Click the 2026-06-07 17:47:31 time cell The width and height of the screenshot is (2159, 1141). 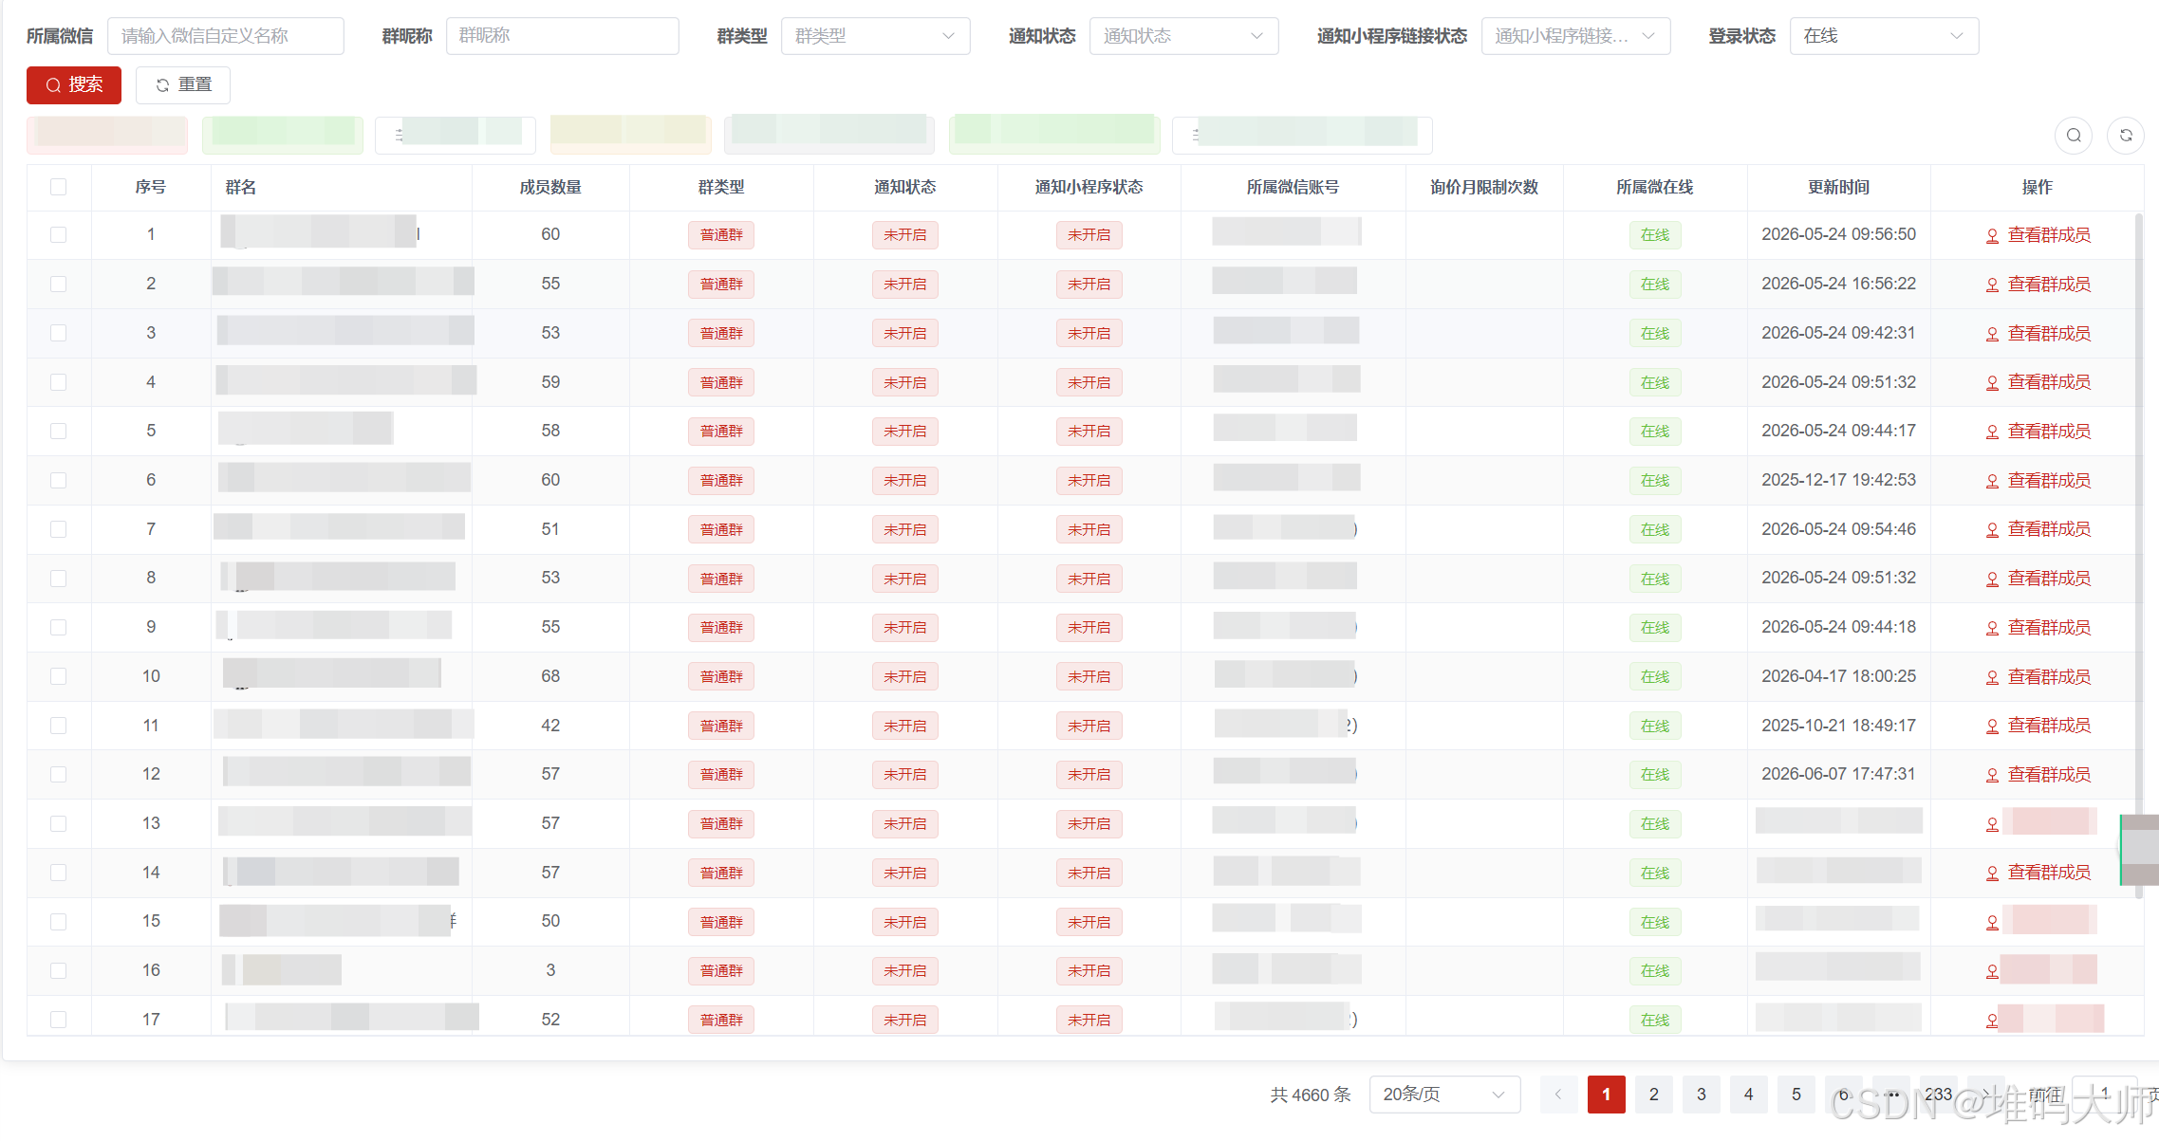pos(1839,774)
